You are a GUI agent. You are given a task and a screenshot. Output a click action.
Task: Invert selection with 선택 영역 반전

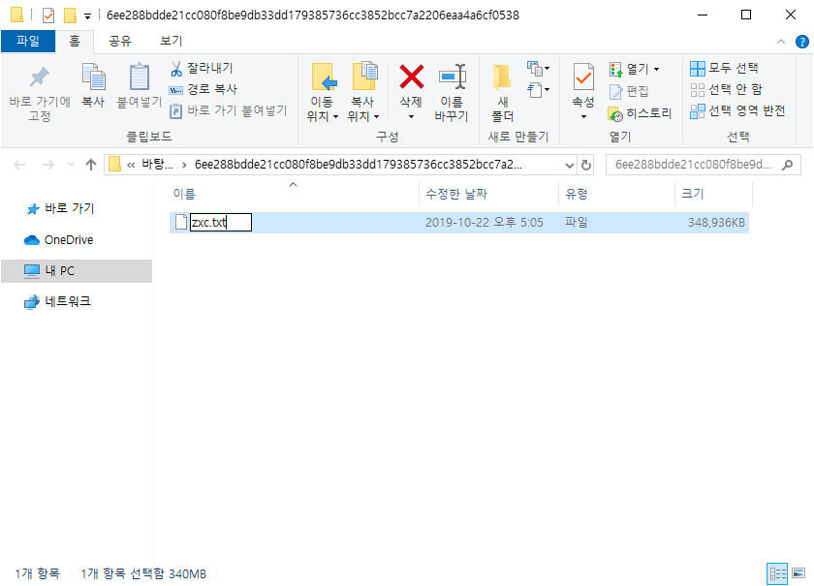tap(737, 110)
